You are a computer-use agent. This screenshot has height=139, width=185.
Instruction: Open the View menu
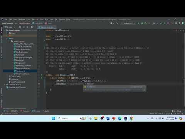tap(15, 19)
